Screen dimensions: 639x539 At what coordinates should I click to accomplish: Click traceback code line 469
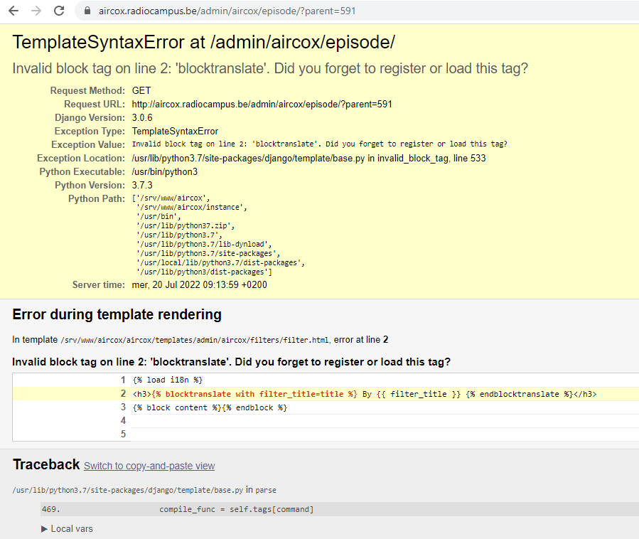point(236,509)
